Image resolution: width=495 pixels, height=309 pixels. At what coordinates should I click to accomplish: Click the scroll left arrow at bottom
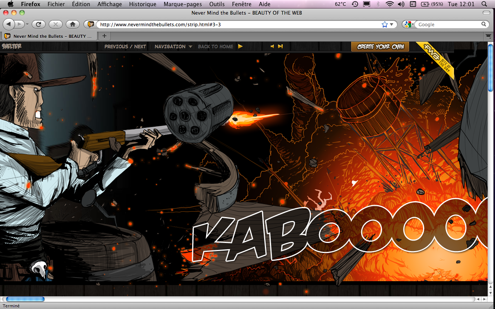coord(478,299)
